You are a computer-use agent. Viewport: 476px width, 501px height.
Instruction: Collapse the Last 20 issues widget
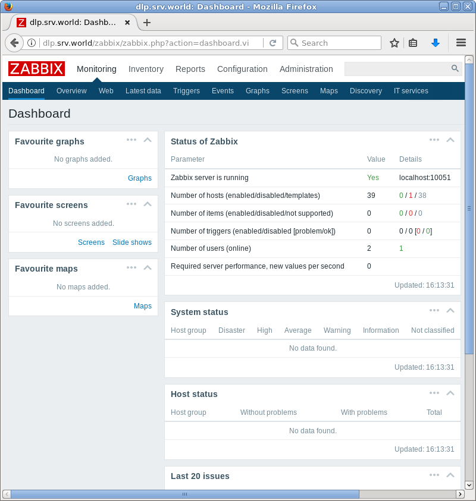pyautogui.click(x=450, y=475)
